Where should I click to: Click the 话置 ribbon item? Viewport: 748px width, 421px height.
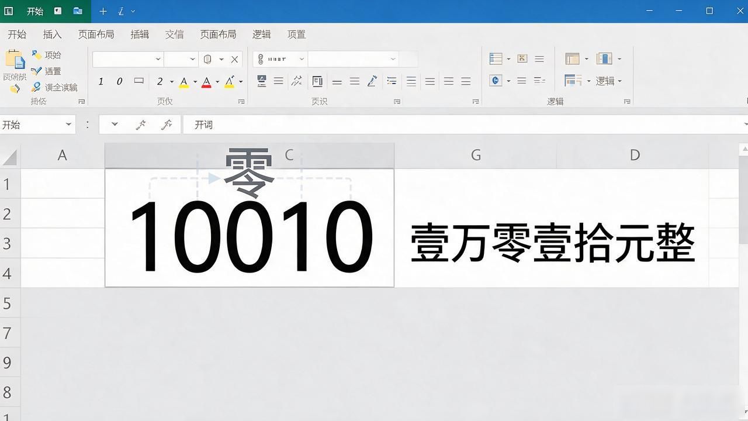tap(46, 71)
